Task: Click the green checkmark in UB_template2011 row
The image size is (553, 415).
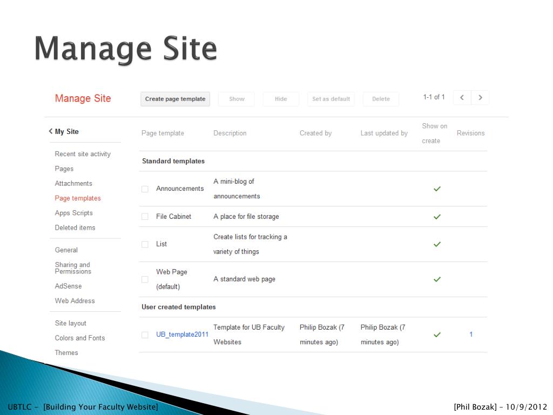Action: (x=437, y=334)
